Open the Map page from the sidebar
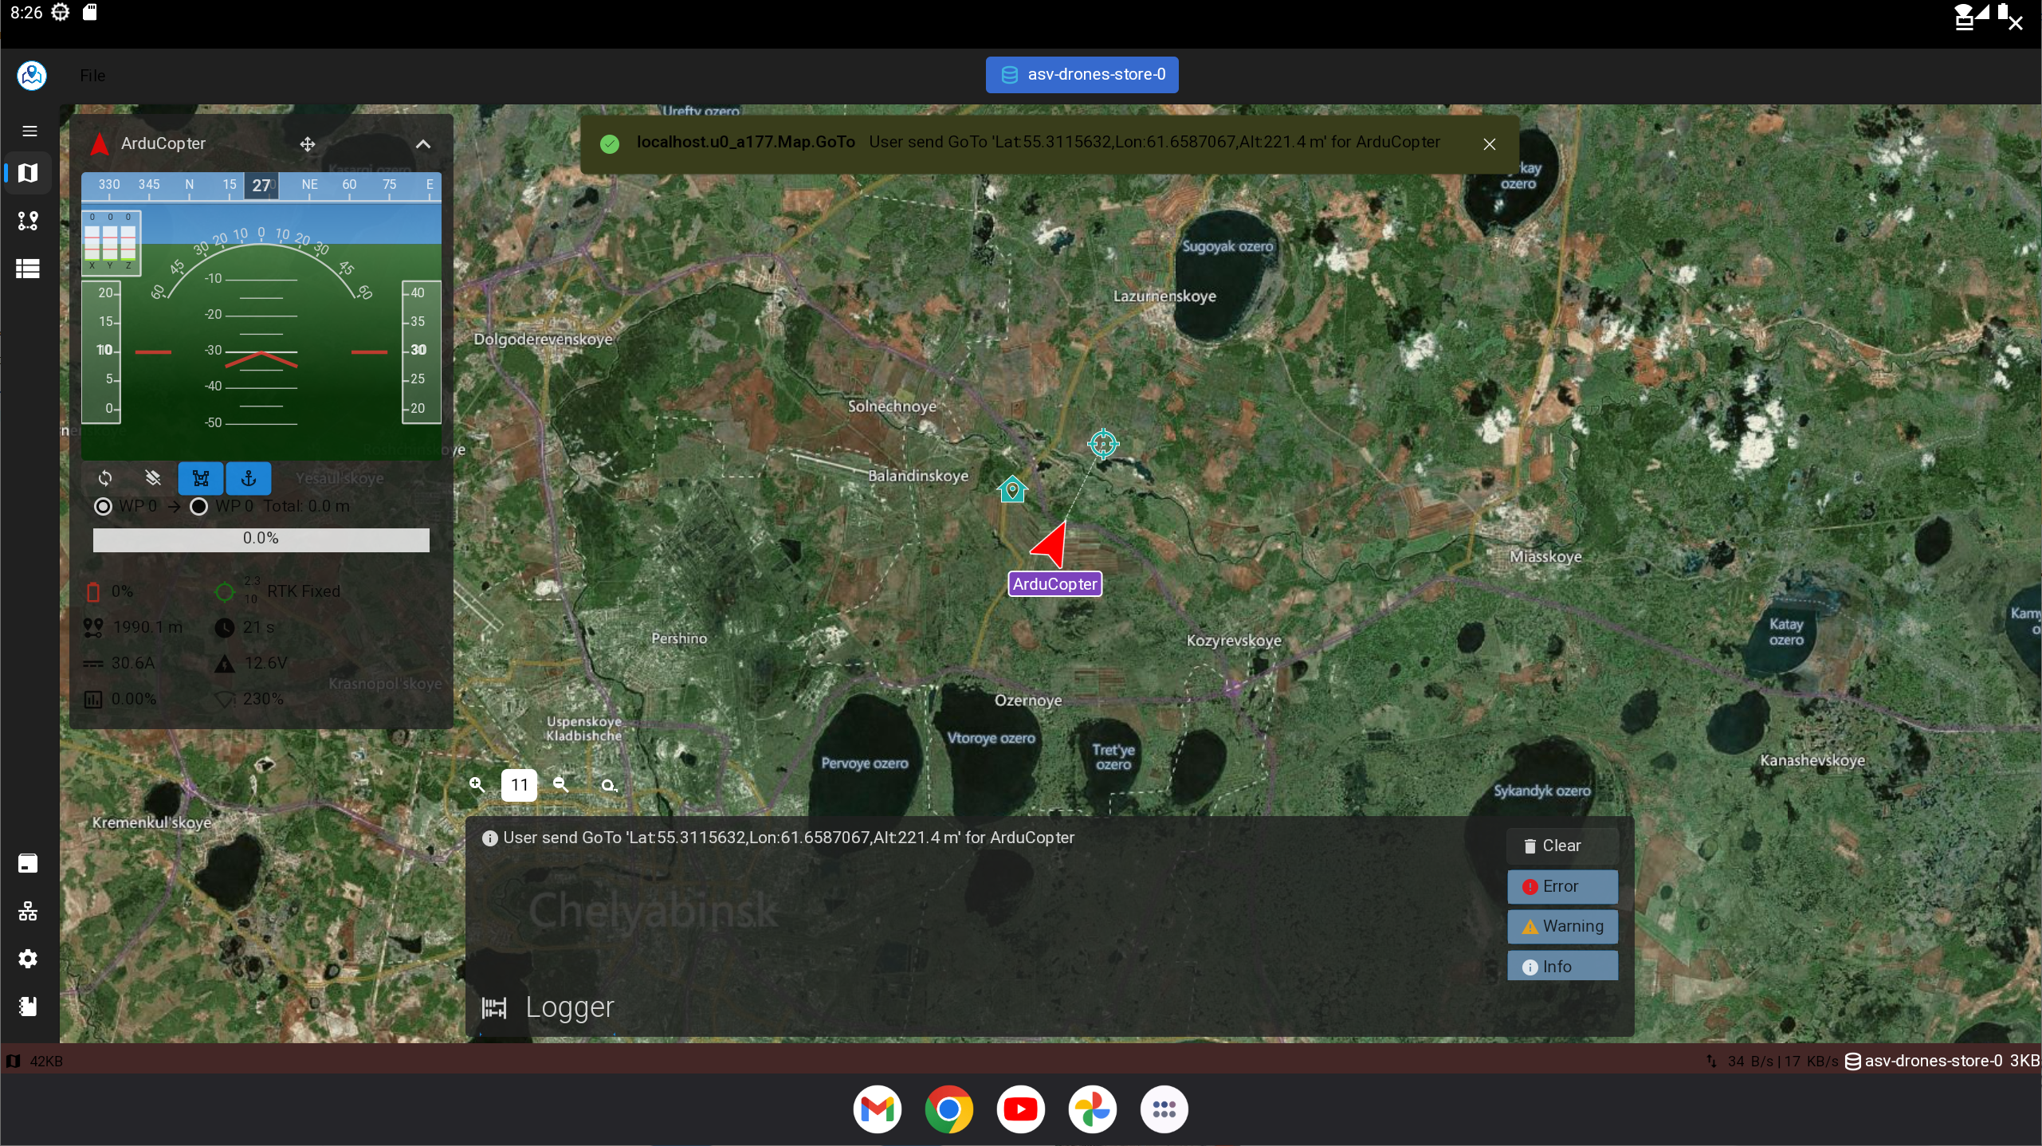This screenshot has width=2042, height=1146. (28, 173)
